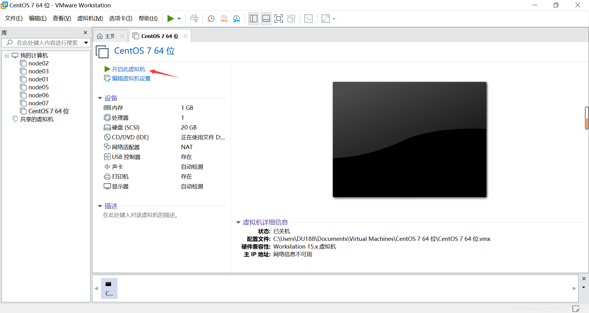Screen dimensions: 589x313
Task: Click the 打印机 printer device row
Action: pyautogui.click(x=164, y=176)
